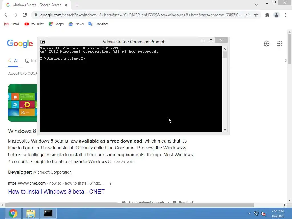Click the Chrome icon on the taskbar
This screenshot has height=219, width=292.
pyautogui.click(x=13, y=213)
